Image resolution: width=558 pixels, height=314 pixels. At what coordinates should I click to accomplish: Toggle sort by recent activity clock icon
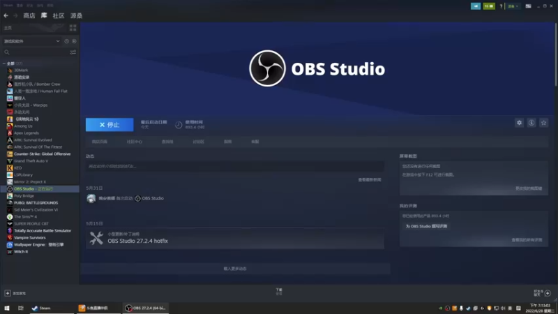[66, 41]
